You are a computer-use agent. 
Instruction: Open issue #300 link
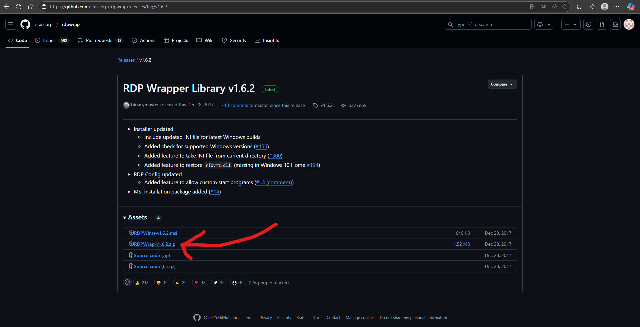pos(275,156)
